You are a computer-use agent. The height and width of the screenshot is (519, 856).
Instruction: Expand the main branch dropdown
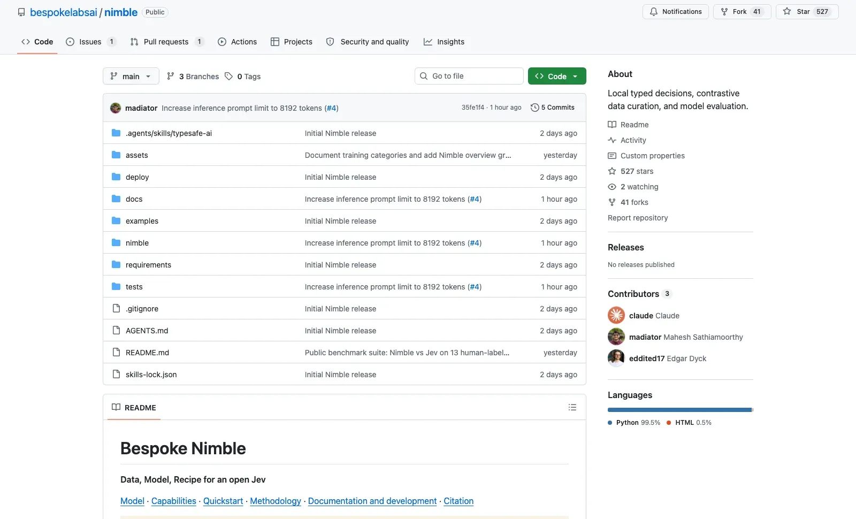coord(131,76)
